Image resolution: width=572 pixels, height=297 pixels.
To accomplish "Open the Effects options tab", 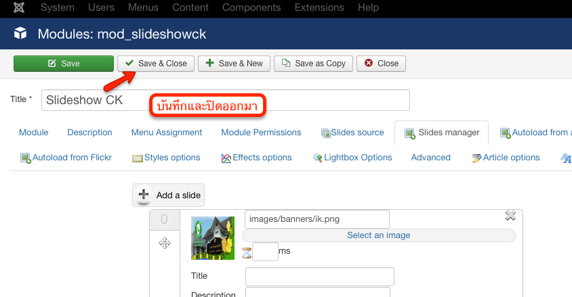I will tap(256, 158).
